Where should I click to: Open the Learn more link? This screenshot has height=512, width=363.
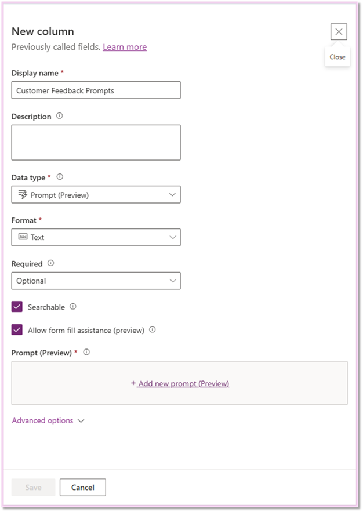(125, 47)
